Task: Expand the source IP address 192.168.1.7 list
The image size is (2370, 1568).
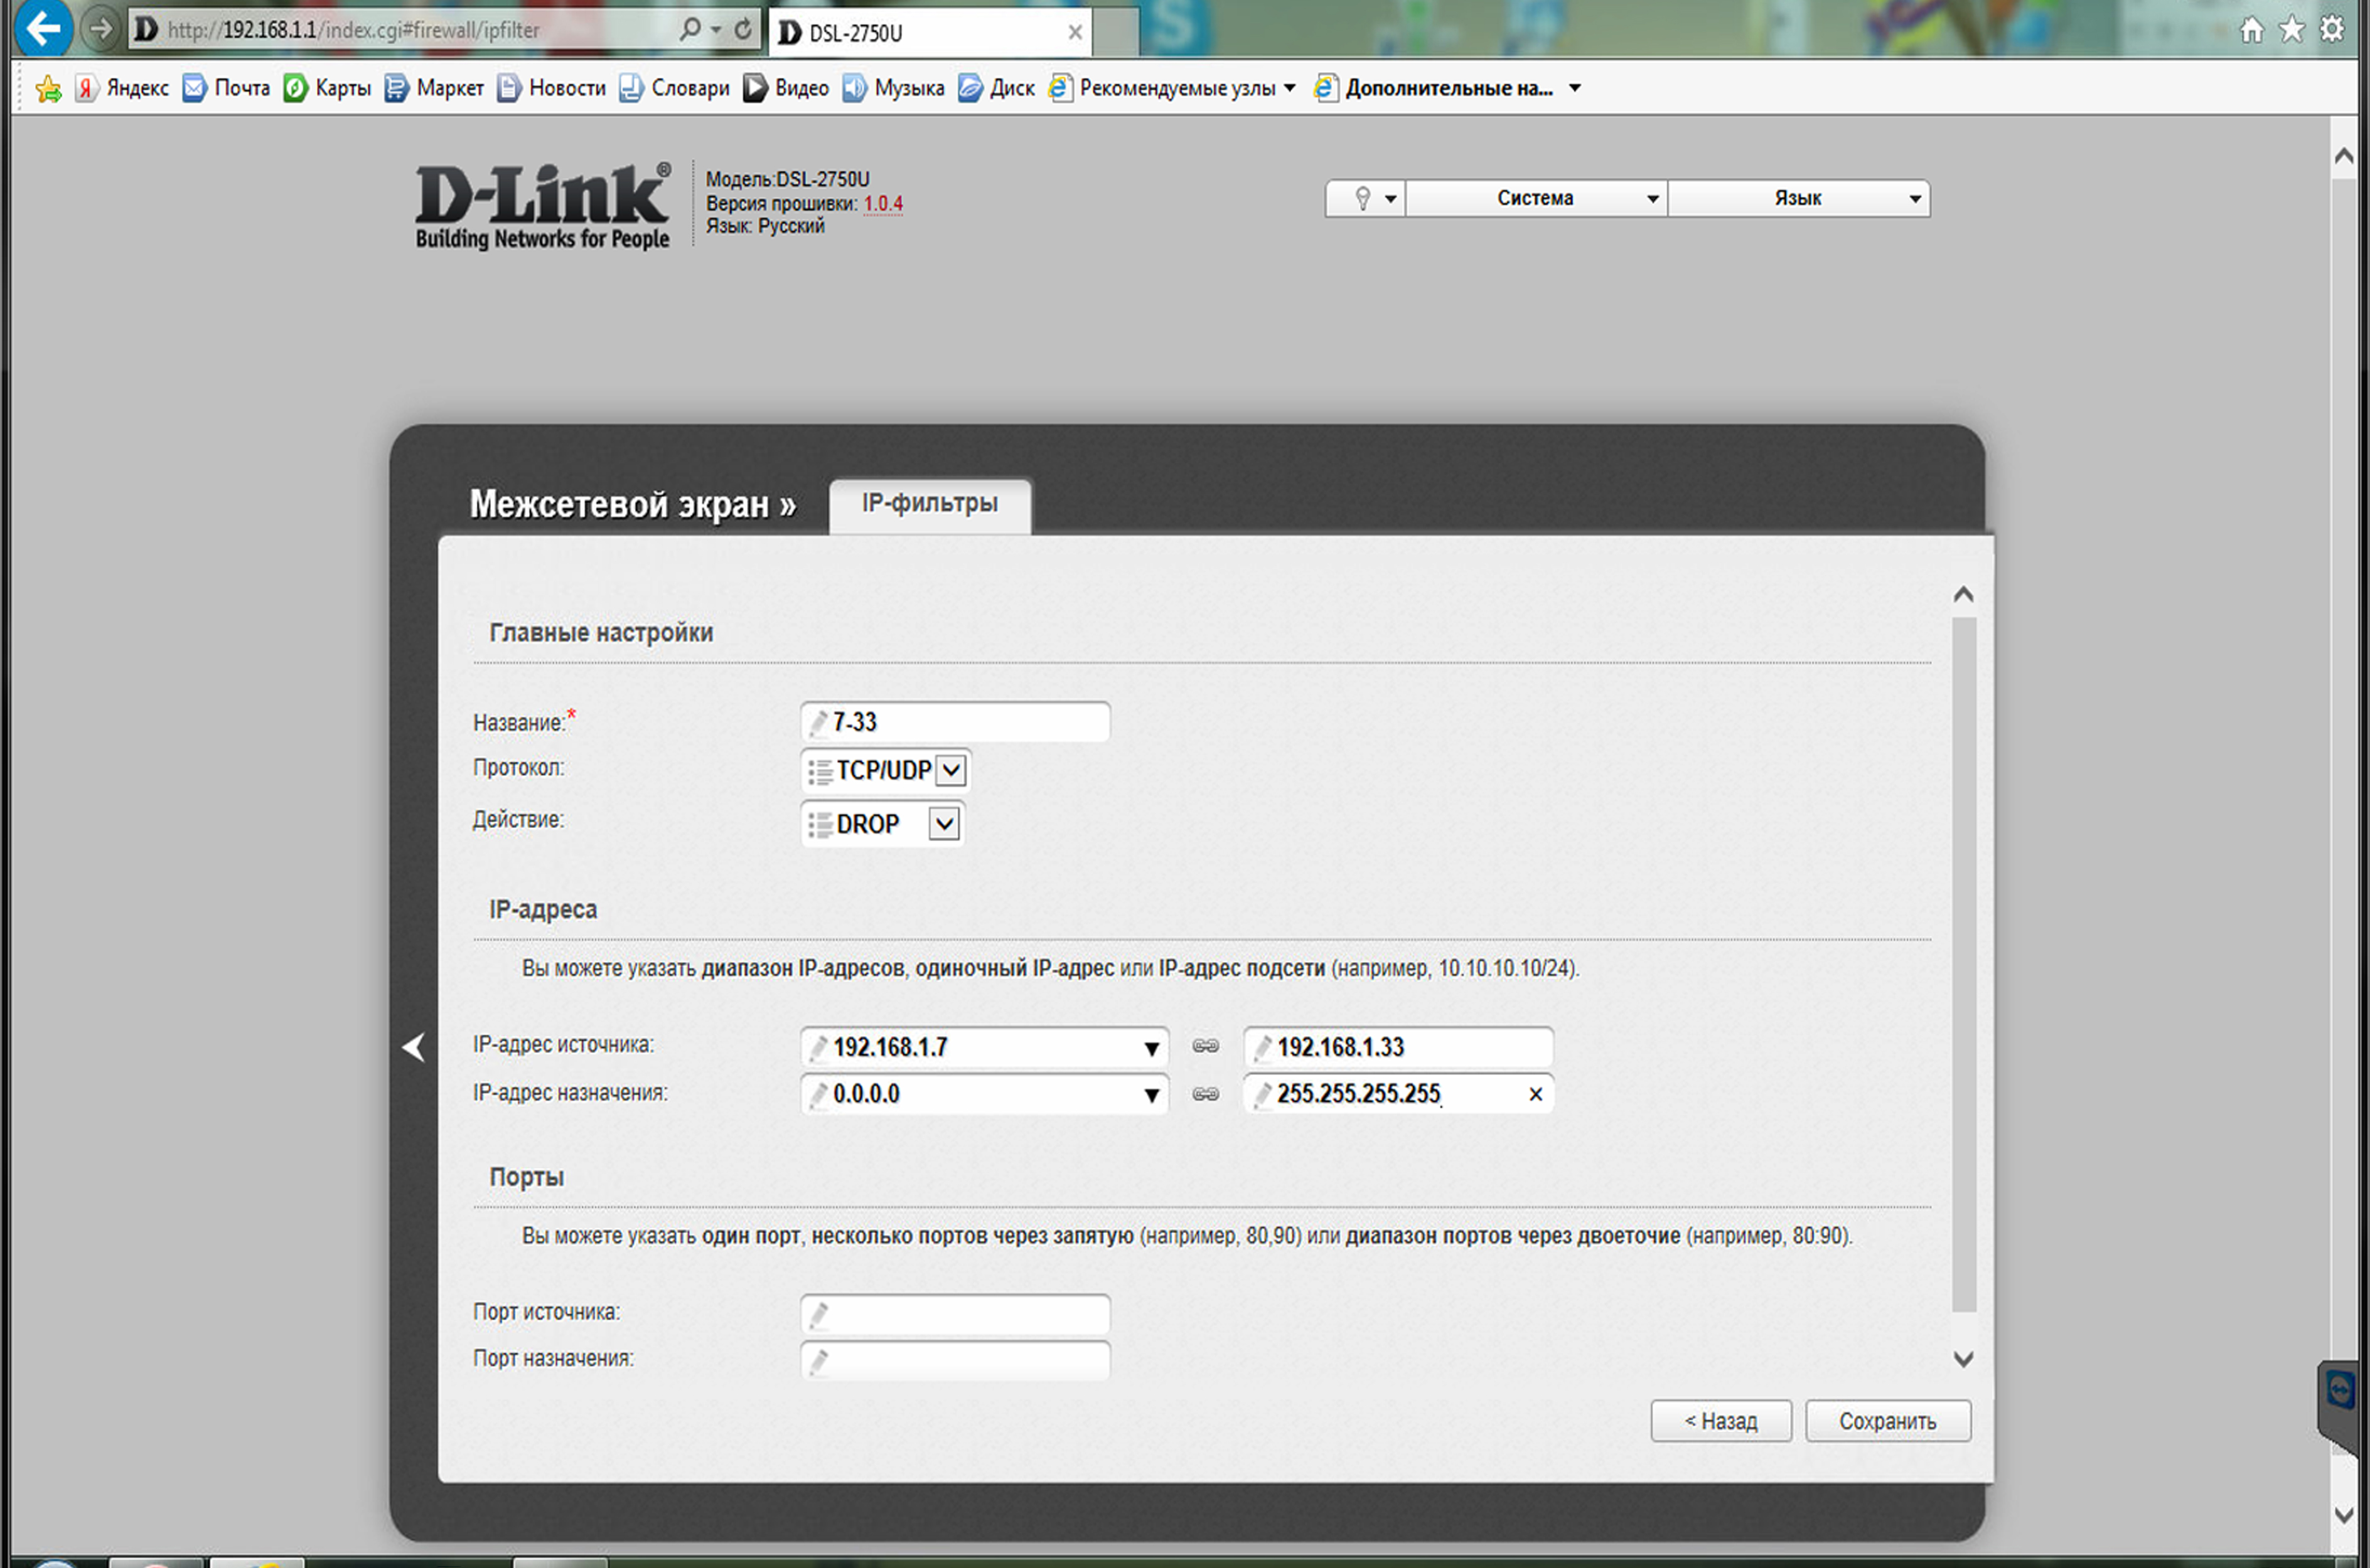Action: coord(1152,1048)
